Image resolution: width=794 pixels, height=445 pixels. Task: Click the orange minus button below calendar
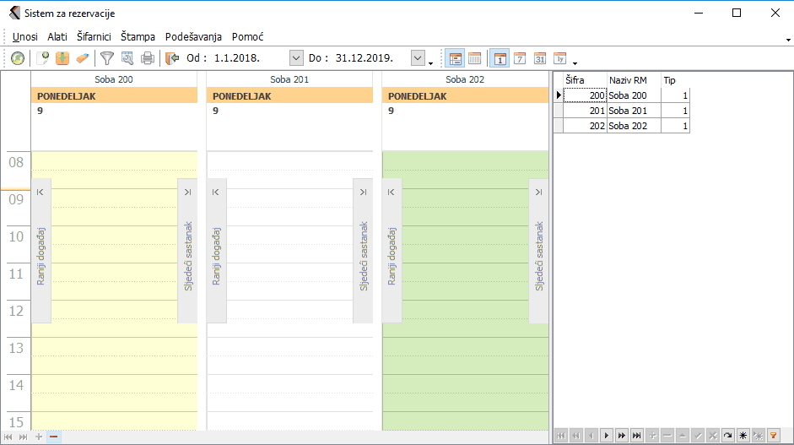[53, 437]
